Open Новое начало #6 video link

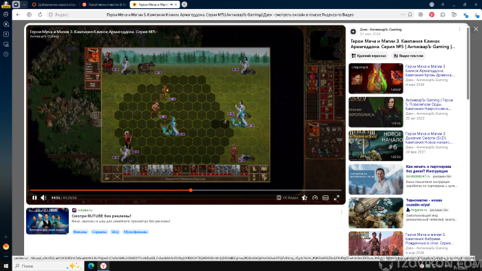click(429, 138)
